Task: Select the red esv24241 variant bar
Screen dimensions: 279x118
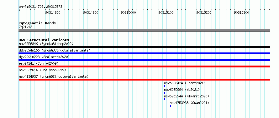Action: (x=144, y=66)
